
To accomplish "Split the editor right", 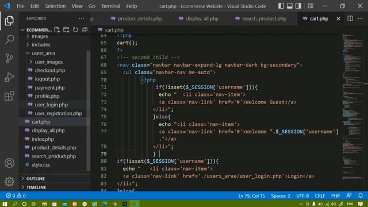I will click(x=350, y=18).
